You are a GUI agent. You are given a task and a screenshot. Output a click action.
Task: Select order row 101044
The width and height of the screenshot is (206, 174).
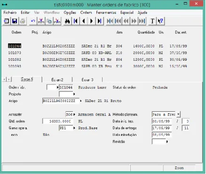point(97,46)
